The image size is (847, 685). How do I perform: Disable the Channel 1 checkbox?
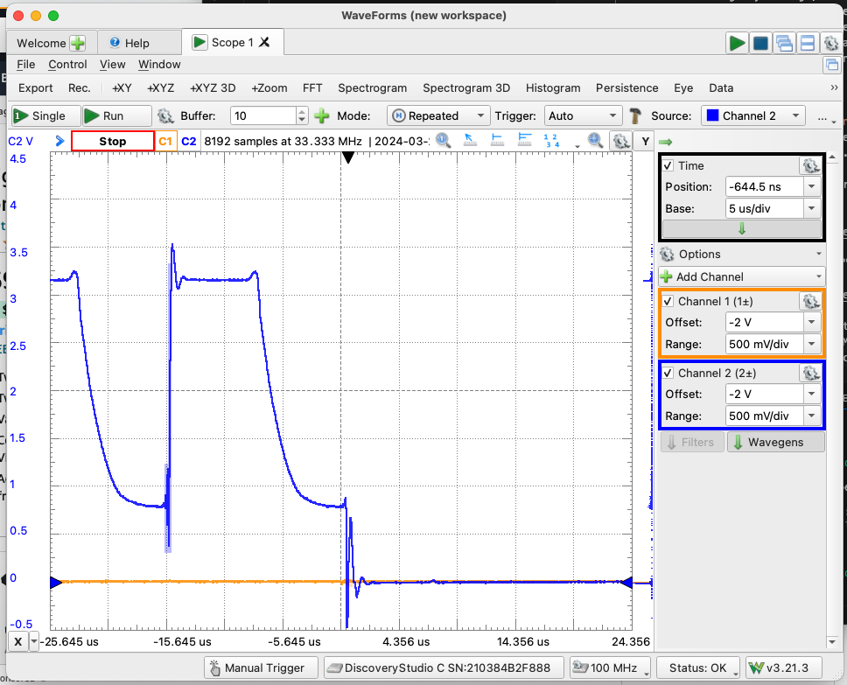668,301
